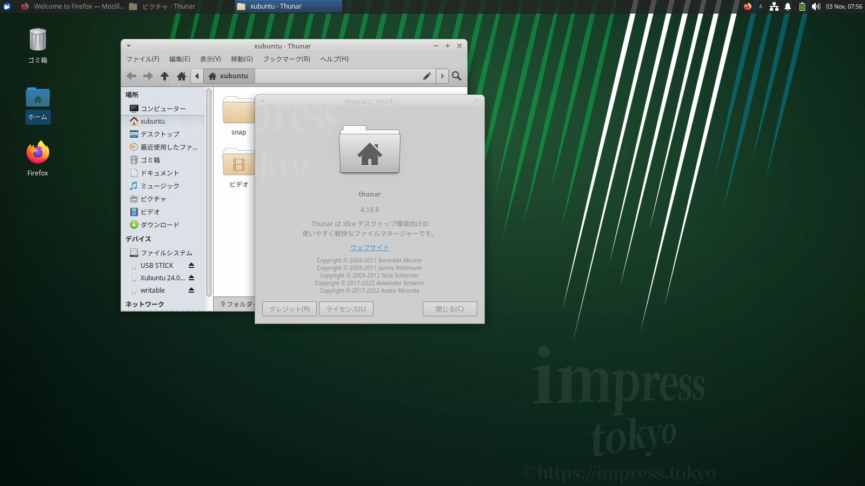The width and height of the screenshot is (865, 486).
Task: Open the clock showing 03 Nov, 07:56
Action: pos(844,6)
